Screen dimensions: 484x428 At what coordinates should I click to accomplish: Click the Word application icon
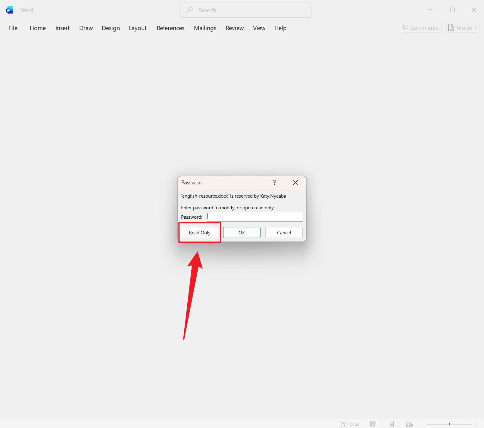(10, 10)
